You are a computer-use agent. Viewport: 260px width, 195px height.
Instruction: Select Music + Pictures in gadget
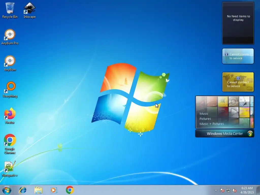(x=212, y=124)
